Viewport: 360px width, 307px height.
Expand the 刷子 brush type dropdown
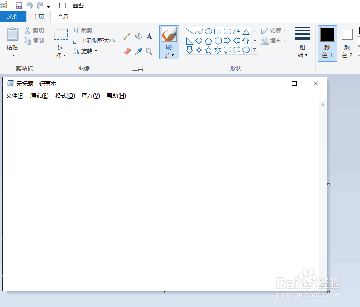[x=169, y=51]
